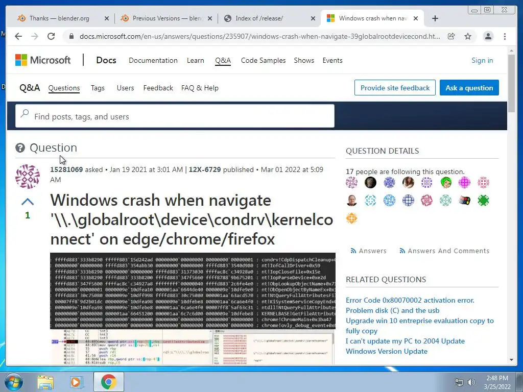523x392 pixels.
Task: Open the Chrome profile avatar menu
Action: (488, 36)
